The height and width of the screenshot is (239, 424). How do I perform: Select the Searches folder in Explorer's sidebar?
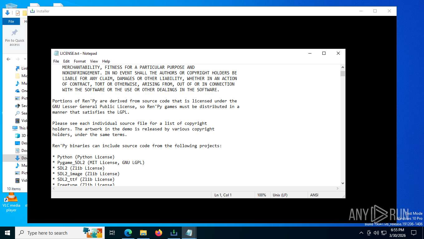pos(21,113)
